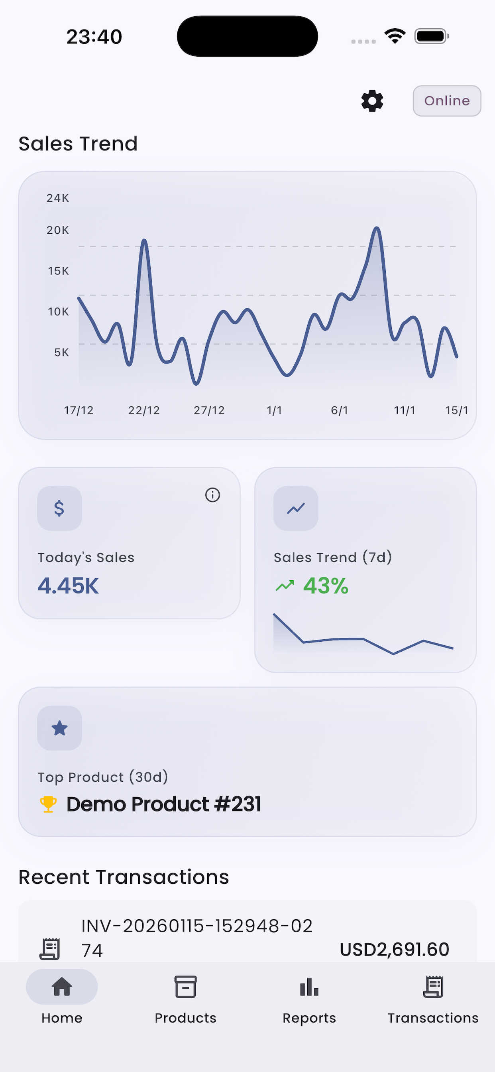Click the 20K peak on the sales chart

pos(377,229)
